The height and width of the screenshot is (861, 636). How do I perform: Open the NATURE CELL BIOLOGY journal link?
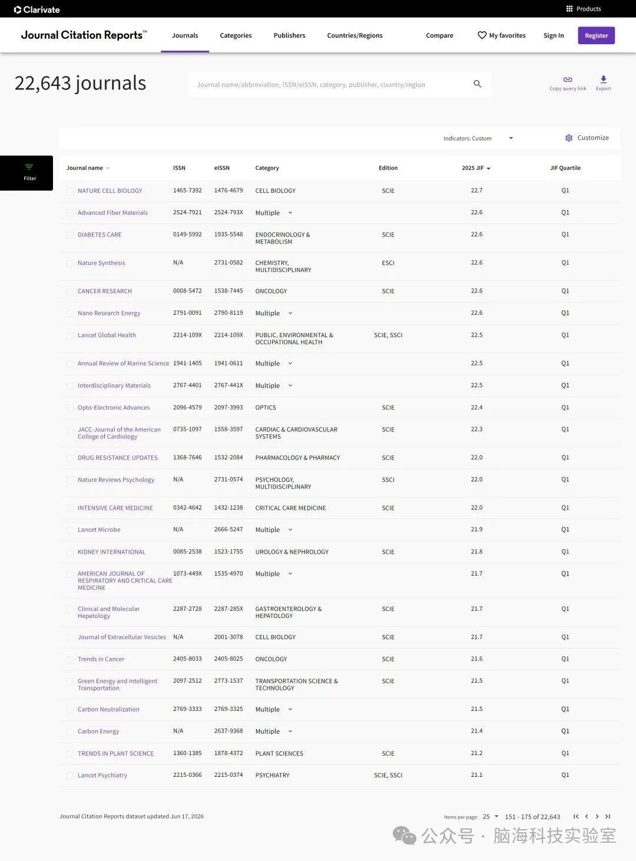pos(110,191)
